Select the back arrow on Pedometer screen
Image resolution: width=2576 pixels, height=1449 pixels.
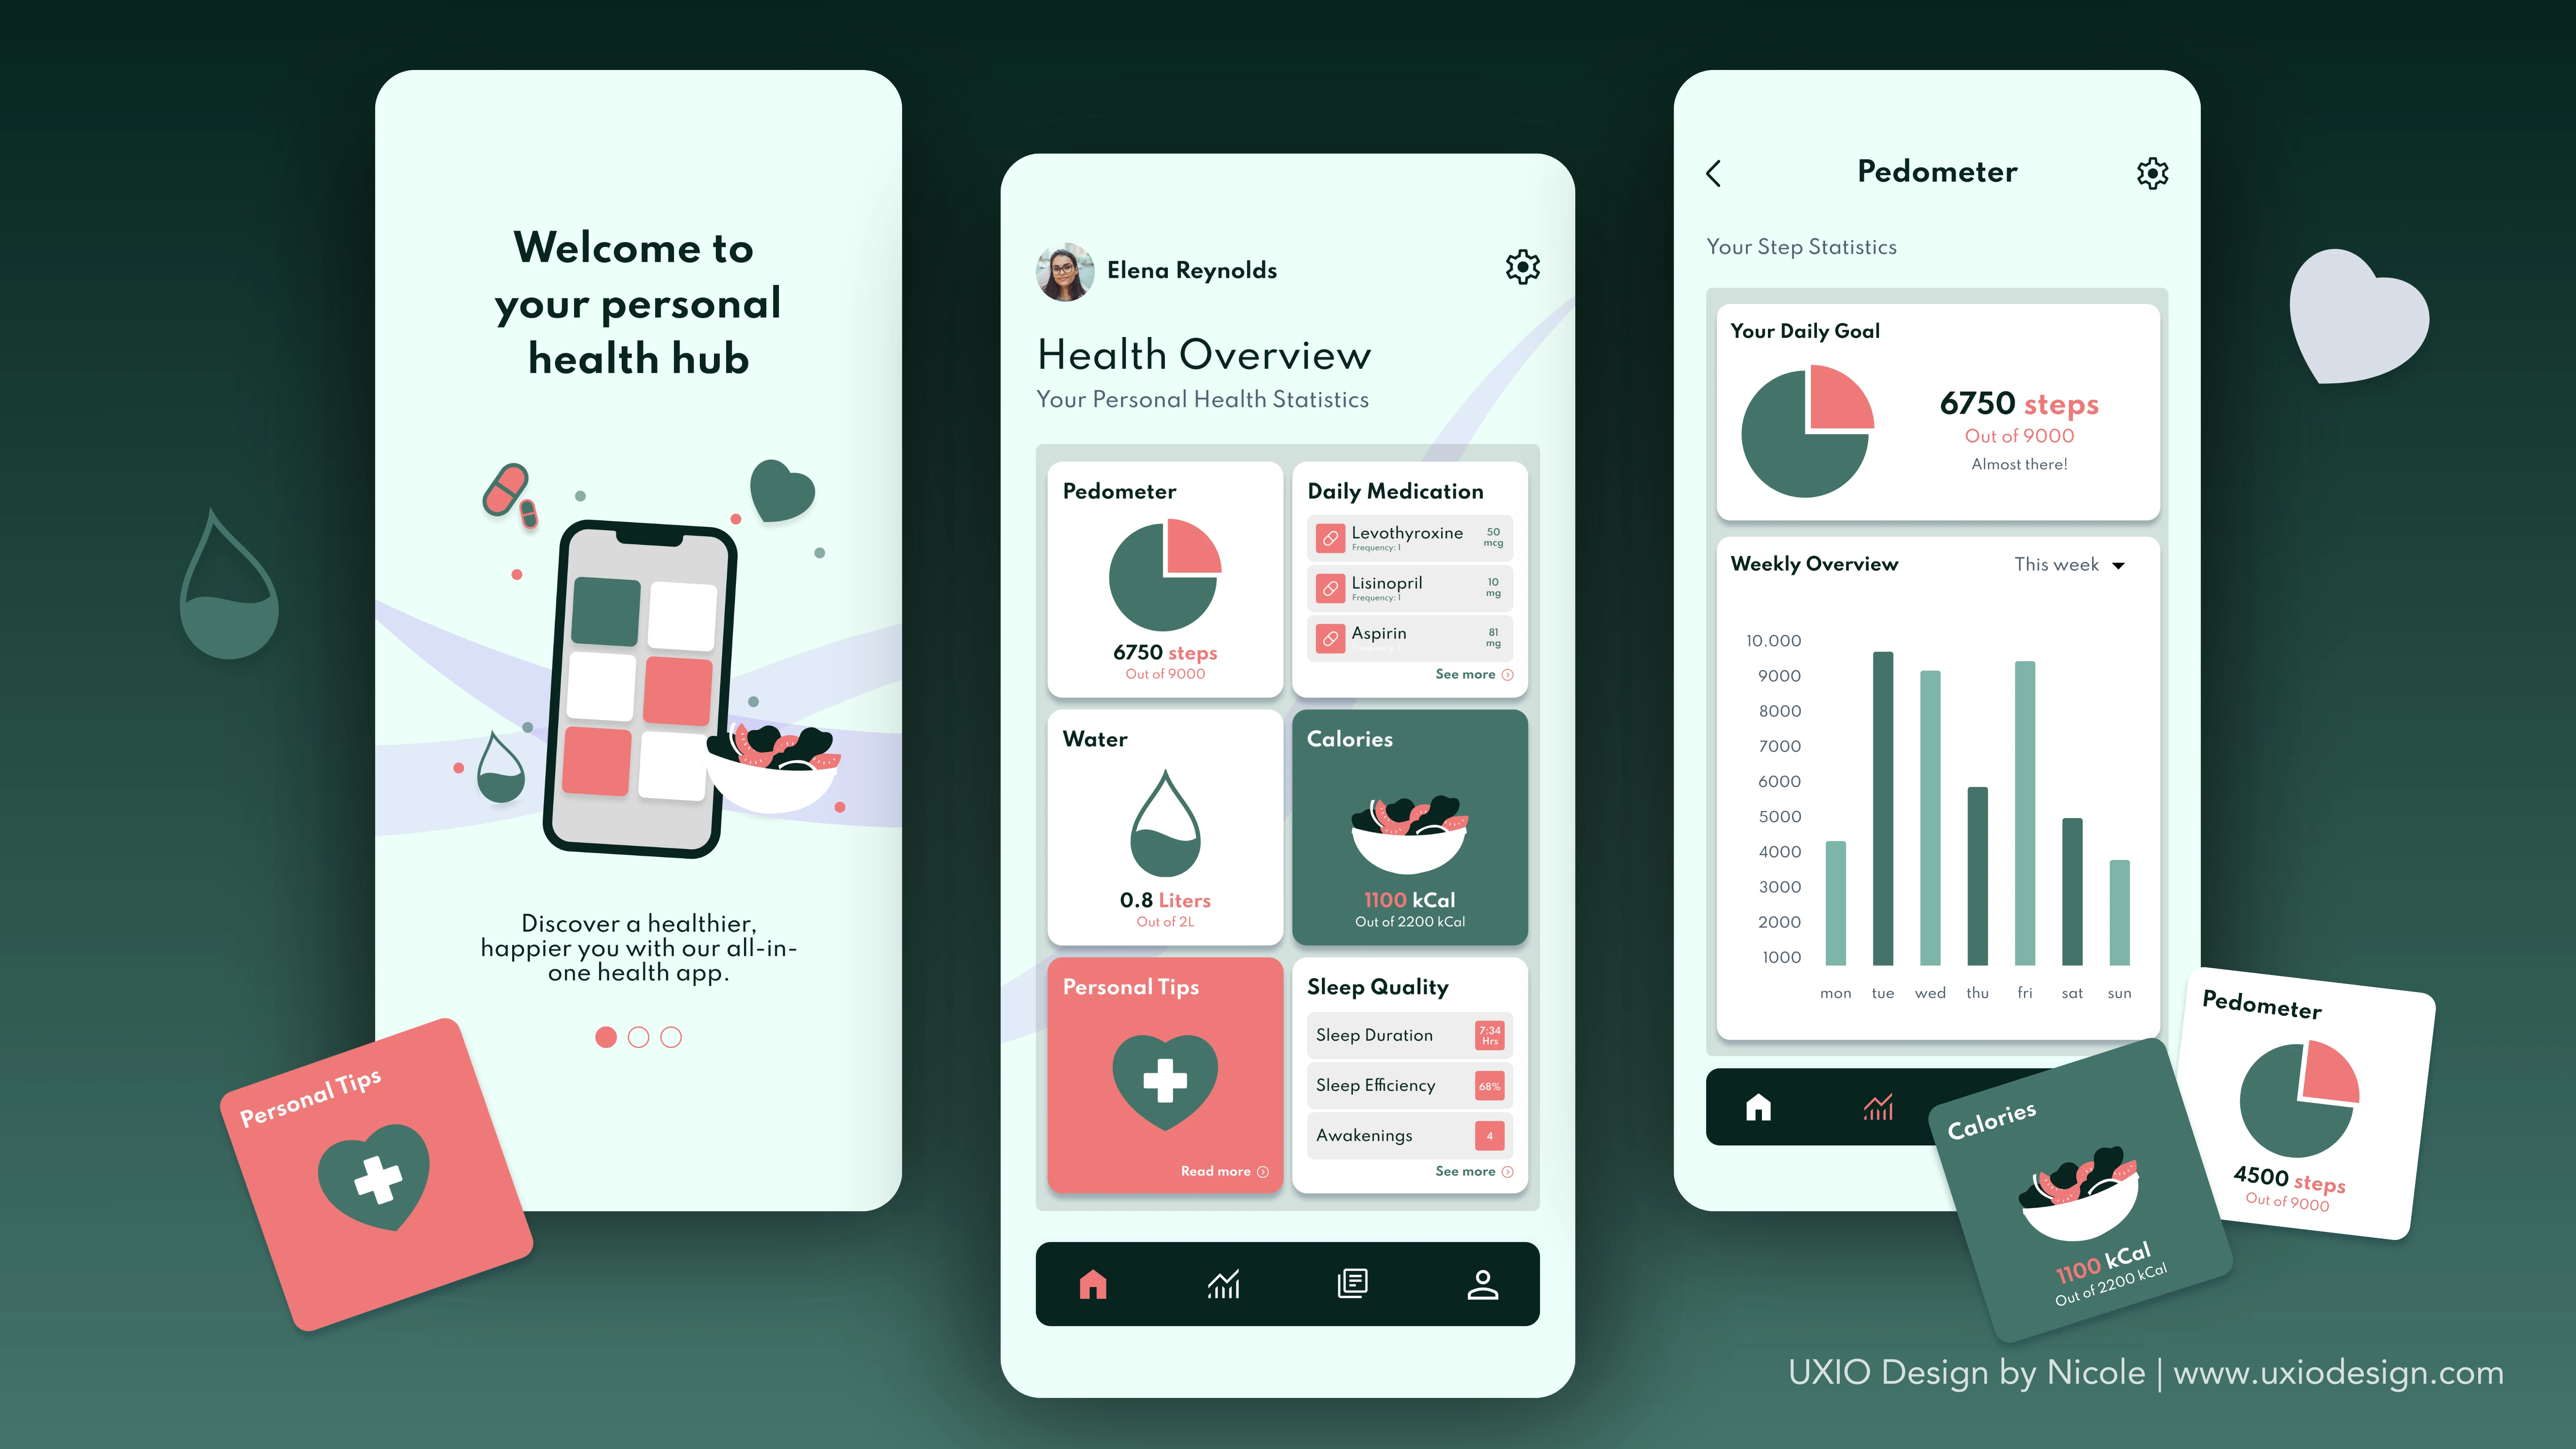tap(1713, 172)
